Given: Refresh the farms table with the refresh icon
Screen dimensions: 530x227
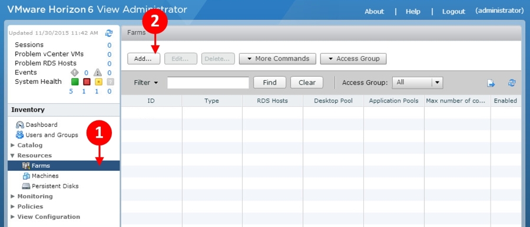Looking at the screenshot, I should click(512, 83).
